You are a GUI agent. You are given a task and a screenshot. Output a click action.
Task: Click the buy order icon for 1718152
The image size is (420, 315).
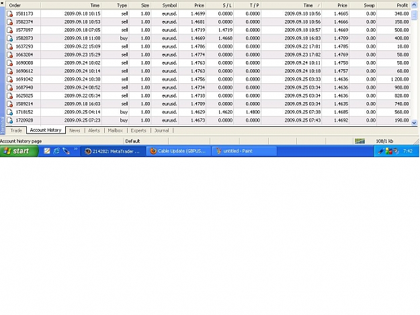coord(10,112)
